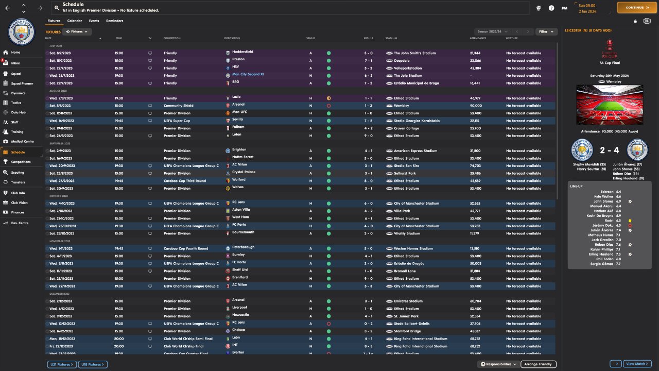The width and height of the screenshot is (659, 371).
Task: Open Squad Planner in the sidebar
Action: pos(21,83)
